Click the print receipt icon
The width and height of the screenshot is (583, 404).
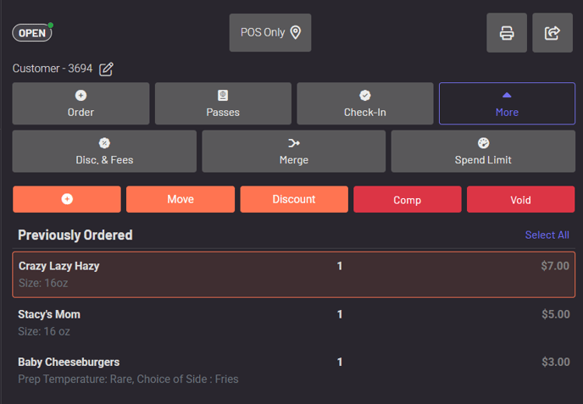(x=507, y=33)
